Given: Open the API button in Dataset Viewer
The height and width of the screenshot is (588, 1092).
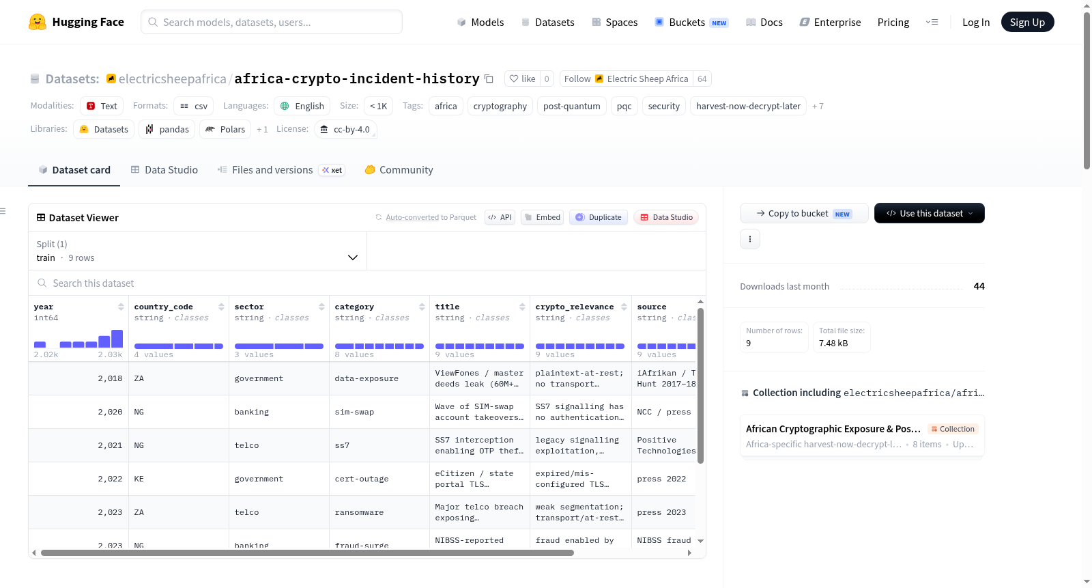Looking at the screenshot, I should pyautogui.click(x=500, y=217).
